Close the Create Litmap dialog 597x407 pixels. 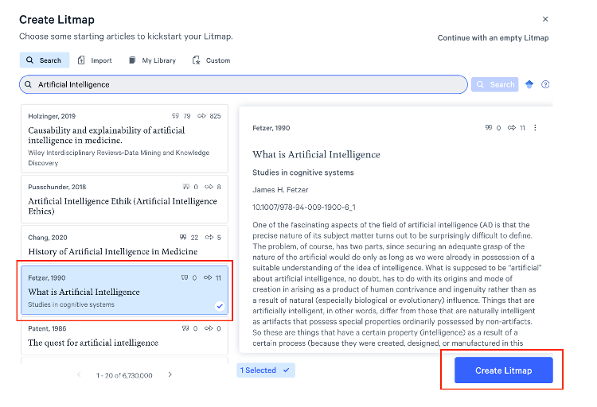click(545, 18)
